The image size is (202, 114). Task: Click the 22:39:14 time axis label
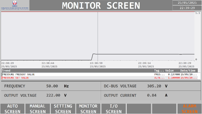tap(144, 63)
